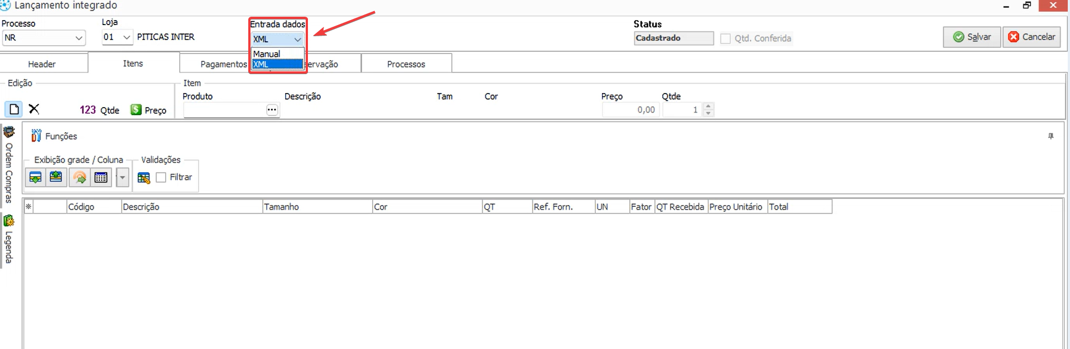Click the collapse grid up-arrow icon

coord(56,177)
